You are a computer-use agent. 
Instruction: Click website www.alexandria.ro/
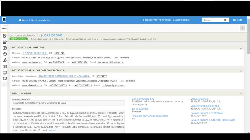(x=32, y=85)
